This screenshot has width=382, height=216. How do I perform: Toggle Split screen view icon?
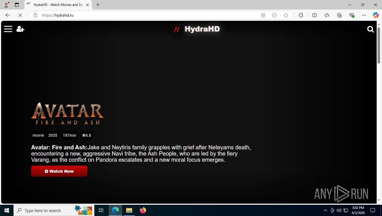click(314, 15)
